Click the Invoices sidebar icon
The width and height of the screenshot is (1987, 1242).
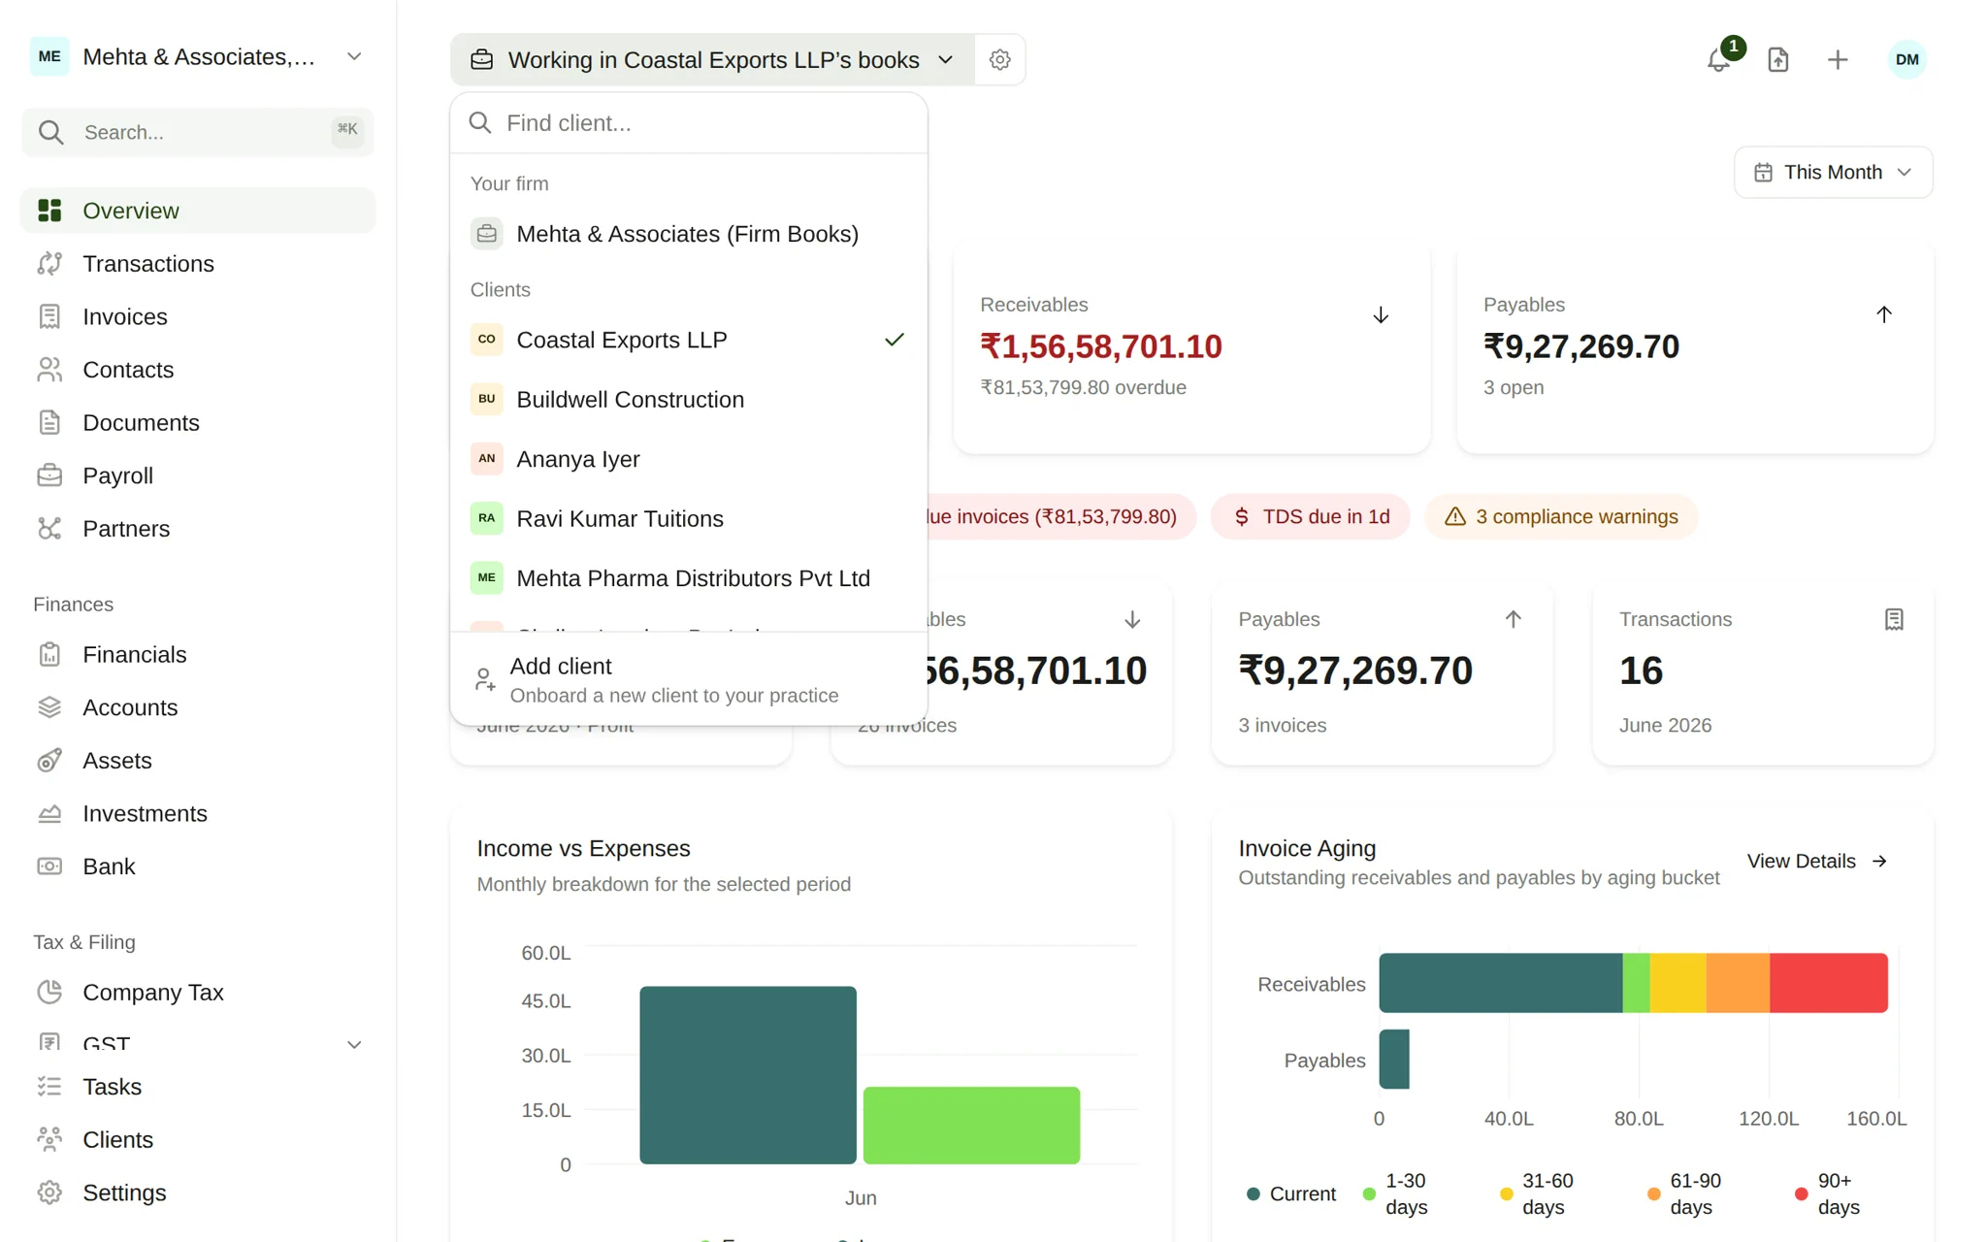(49, 316)
